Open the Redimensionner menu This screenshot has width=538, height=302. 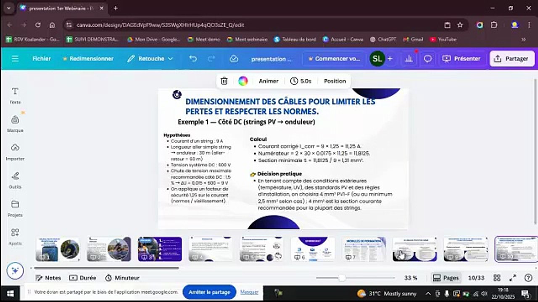[88, 59]
